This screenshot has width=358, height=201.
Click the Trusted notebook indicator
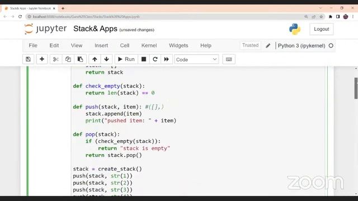coord(250,45)
